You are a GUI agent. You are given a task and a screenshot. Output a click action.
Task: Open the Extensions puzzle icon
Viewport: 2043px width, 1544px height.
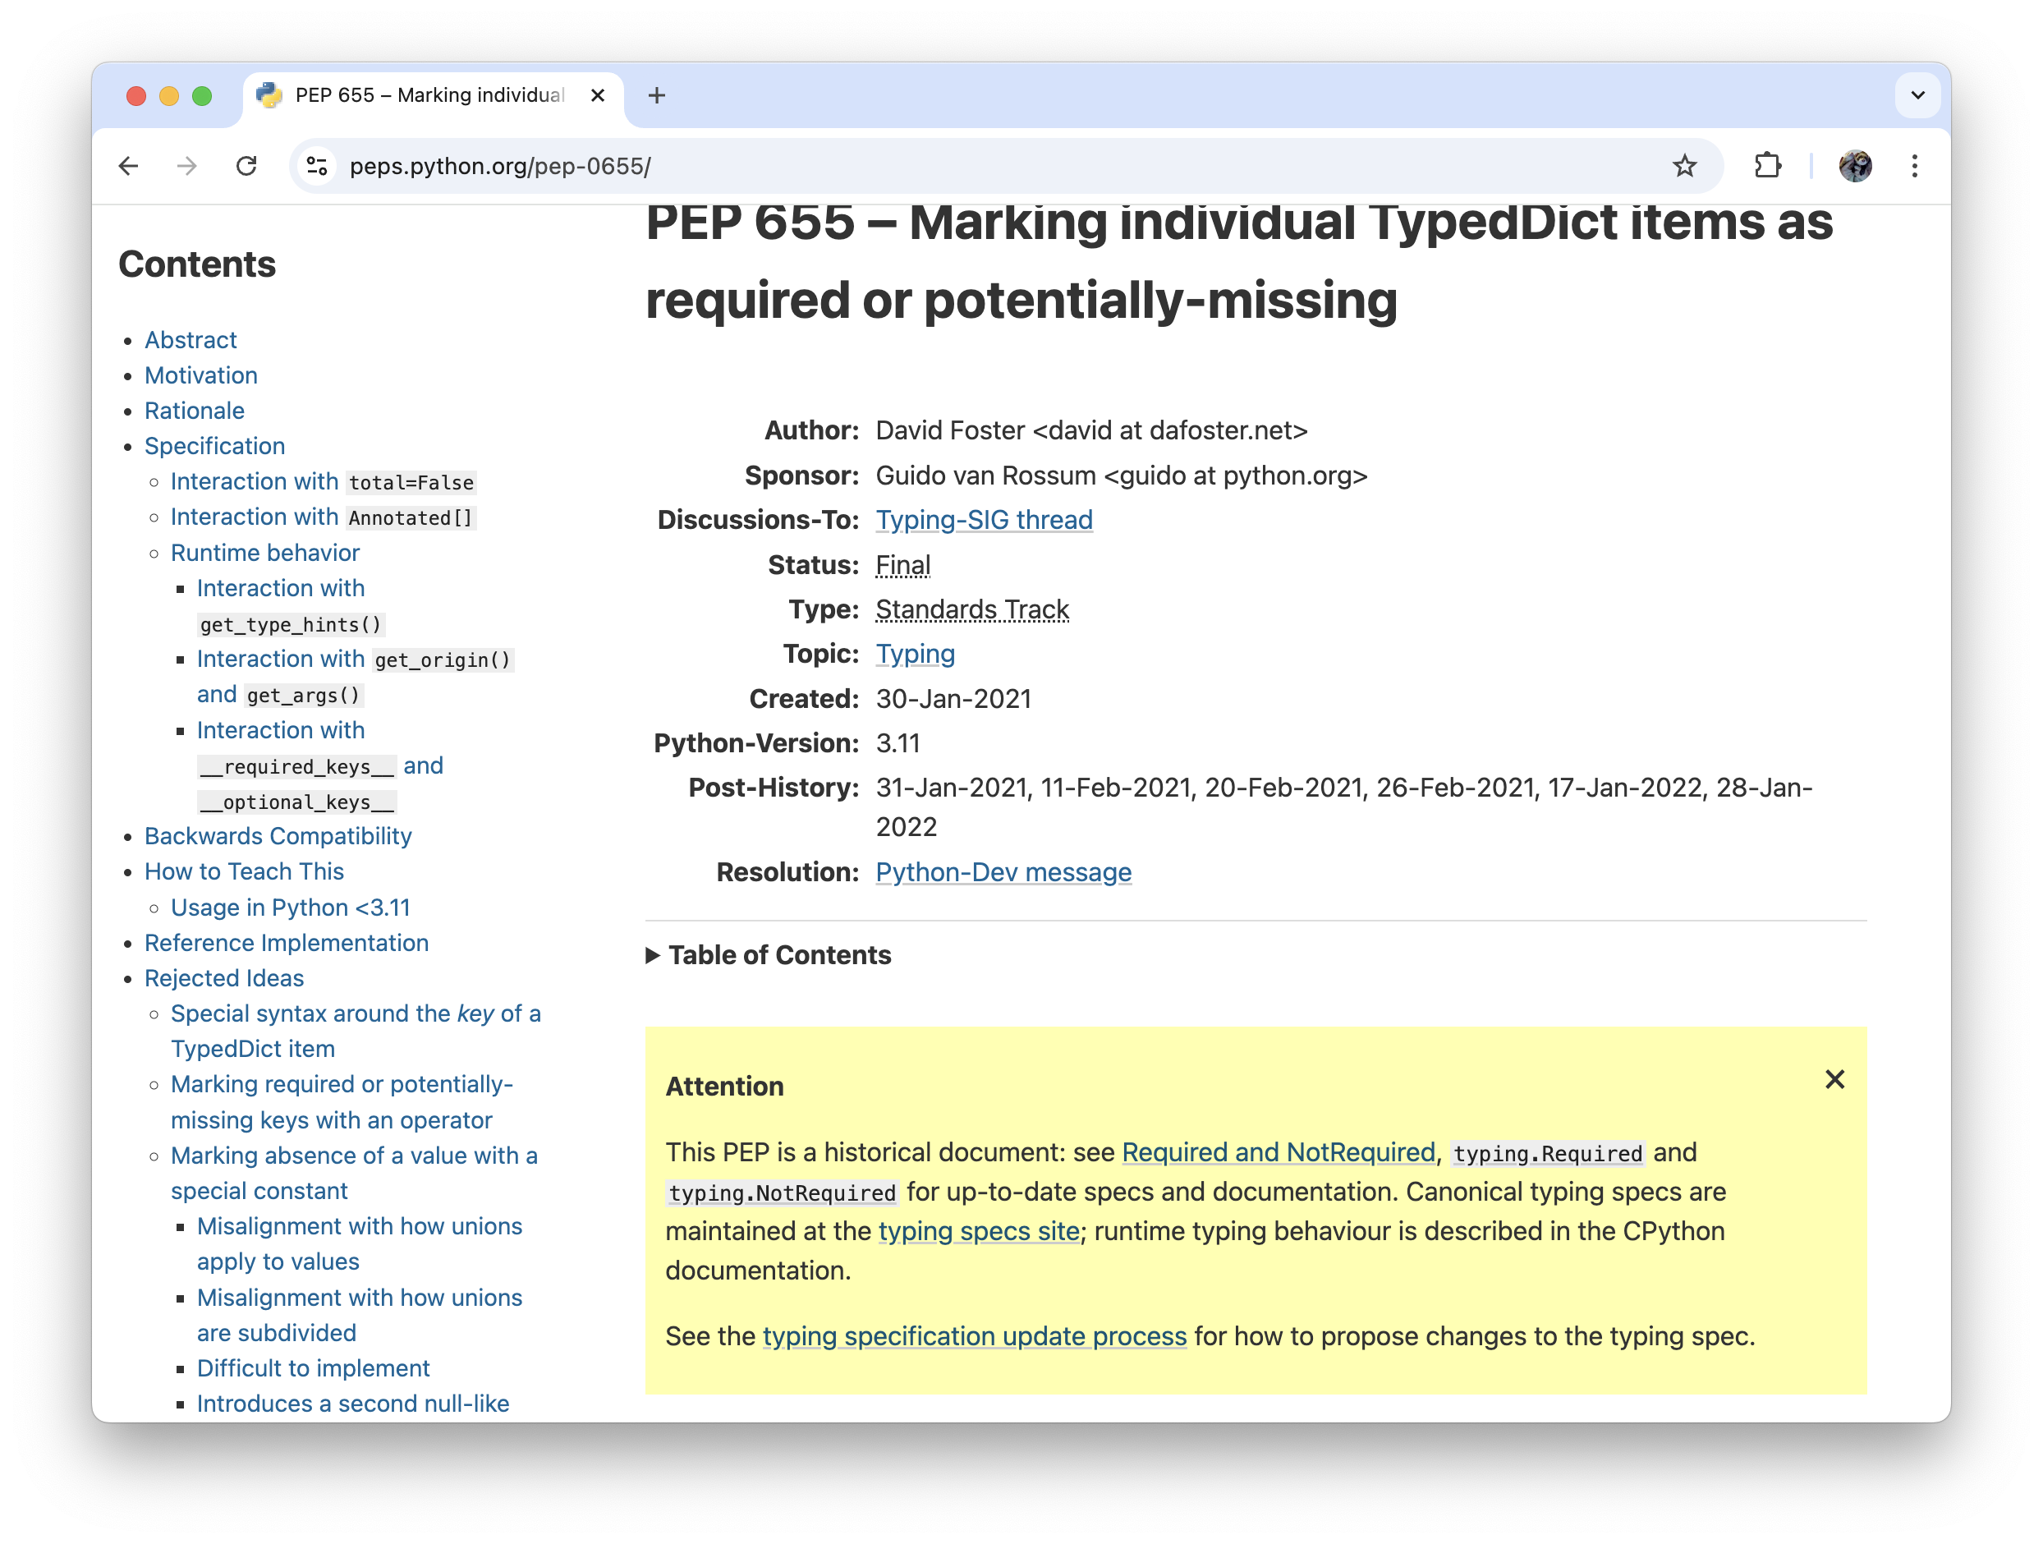(x=1767, y=167)
